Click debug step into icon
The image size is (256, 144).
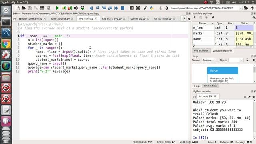coord(104,8)
